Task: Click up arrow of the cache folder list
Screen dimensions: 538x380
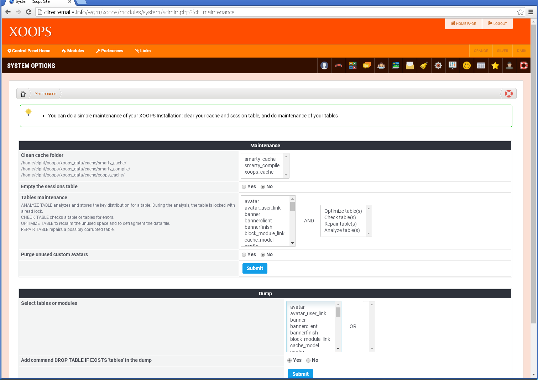Action: (286, 157)
